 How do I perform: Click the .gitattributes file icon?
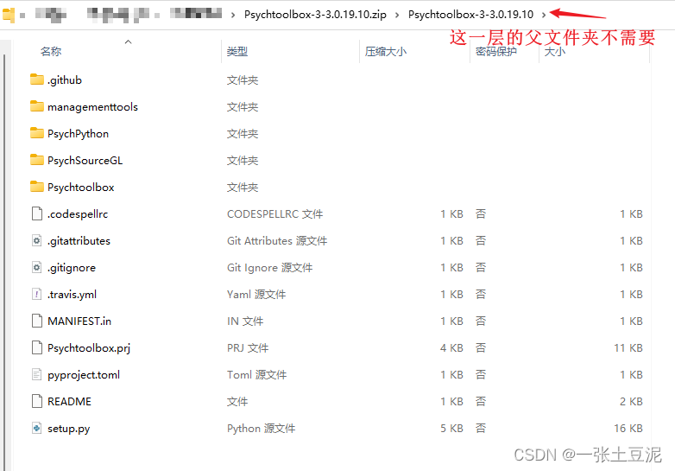tap(37, 240)
